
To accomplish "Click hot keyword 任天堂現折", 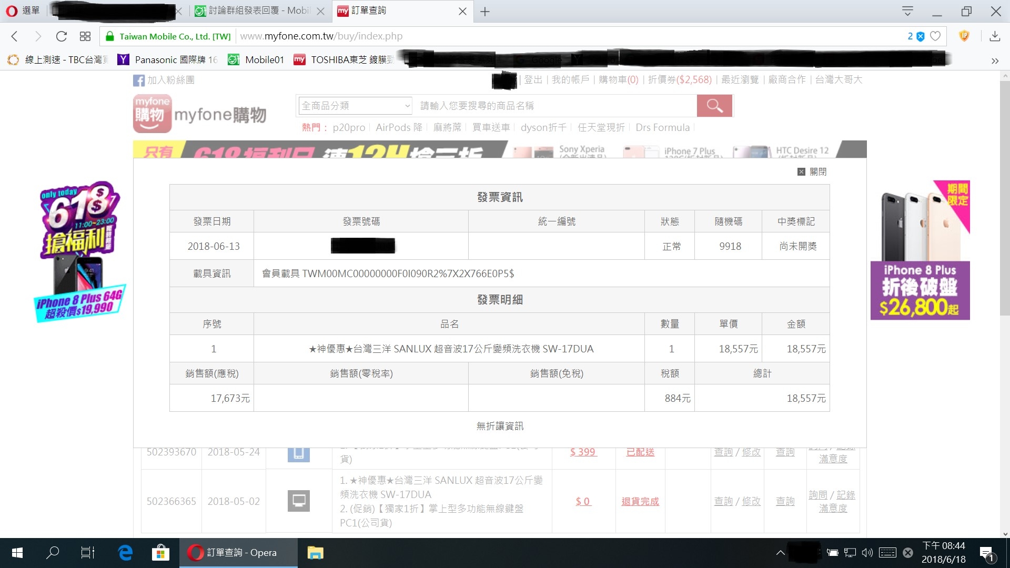I will 601,127.
